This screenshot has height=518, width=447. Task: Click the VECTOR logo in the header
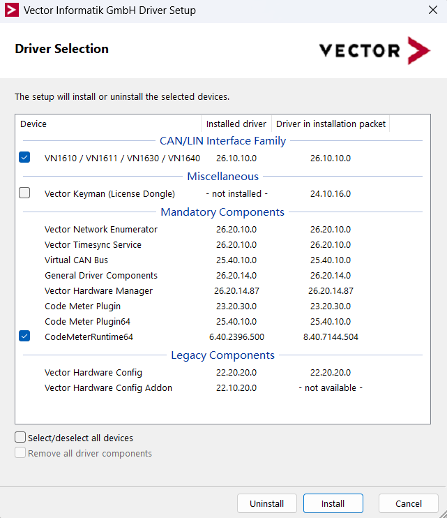374,50
